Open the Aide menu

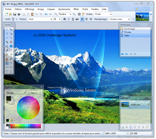click(104, 9)
